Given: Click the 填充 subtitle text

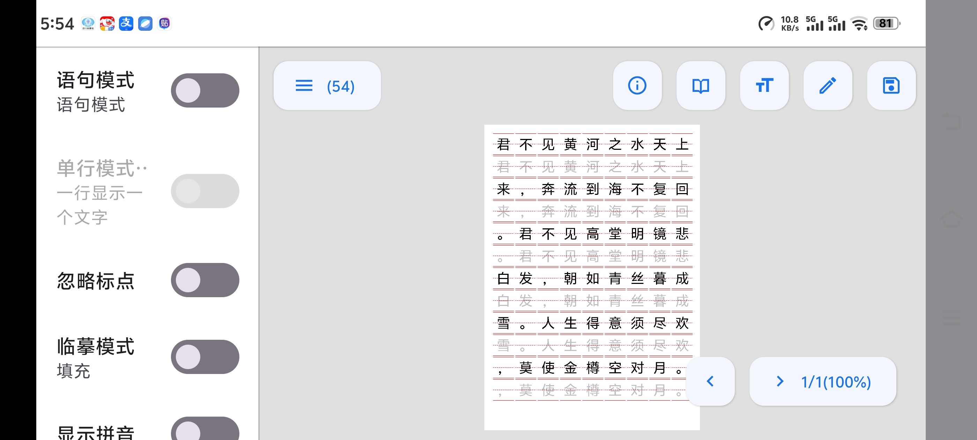Looking at the screenshot, I should [74, 371].
